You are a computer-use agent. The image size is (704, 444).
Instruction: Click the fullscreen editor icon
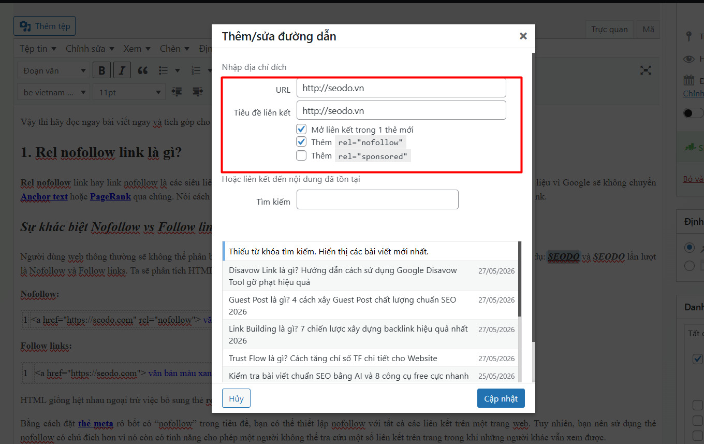[646, 70]
